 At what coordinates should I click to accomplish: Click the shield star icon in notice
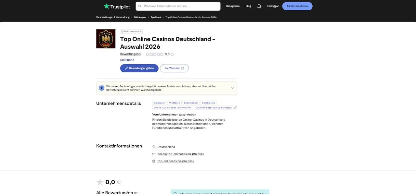click(x=102, y=88)
